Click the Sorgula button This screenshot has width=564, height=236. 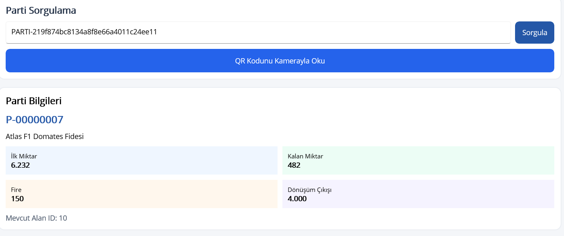[534, 32]
